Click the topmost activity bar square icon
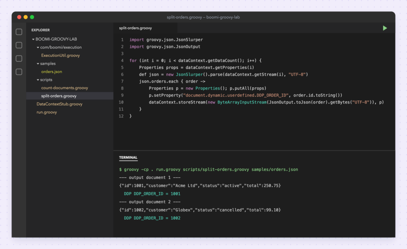The width and height of the screenshot is (407, 249). [x=19, y=32]
